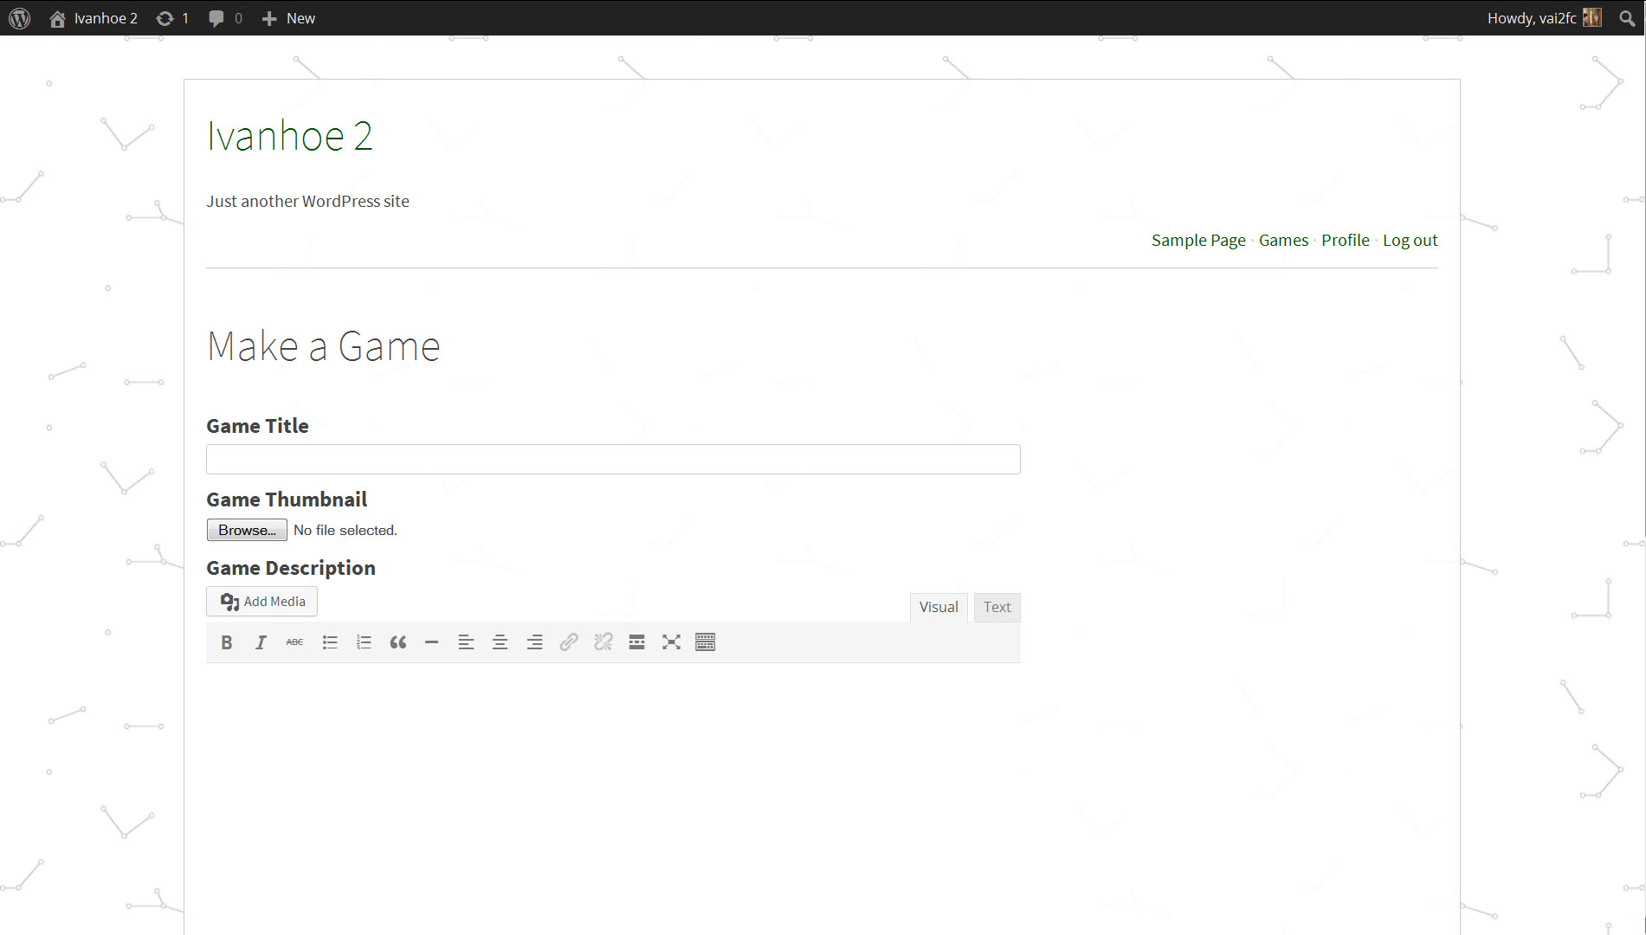This screenshot has height=935, width=1646.
Task: Apply strikethrough formatting
Action: click(x=294, y=642)
